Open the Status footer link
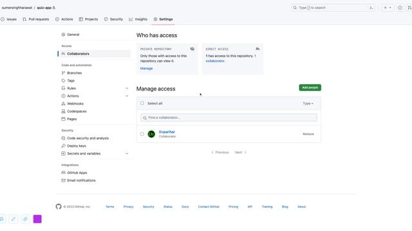This screenshot has height=231, width=412. click(168, 207)
